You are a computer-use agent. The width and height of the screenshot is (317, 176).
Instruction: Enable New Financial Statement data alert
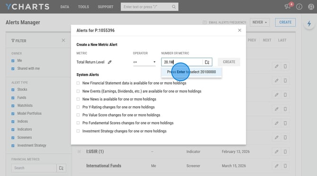[x=78, y=83]
